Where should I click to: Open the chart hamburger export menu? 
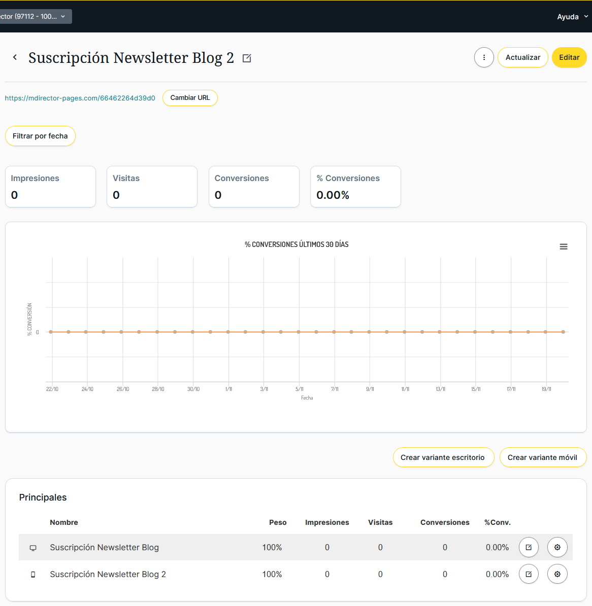564,246
